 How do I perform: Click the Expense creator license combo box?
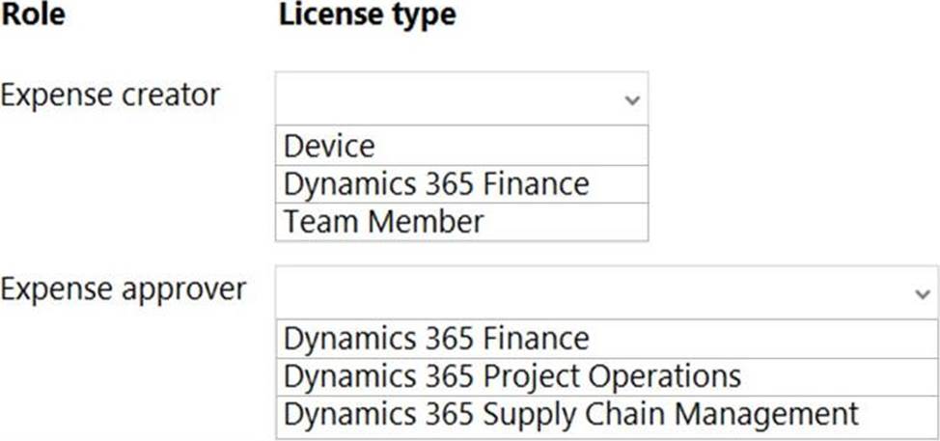(461, 98)
